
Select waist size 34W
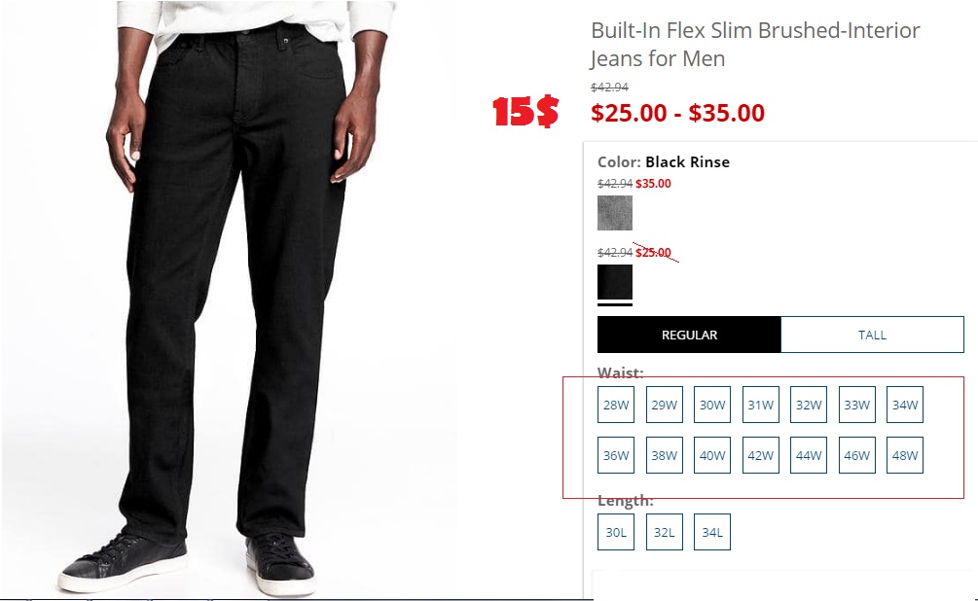click(x=905, y=405)
